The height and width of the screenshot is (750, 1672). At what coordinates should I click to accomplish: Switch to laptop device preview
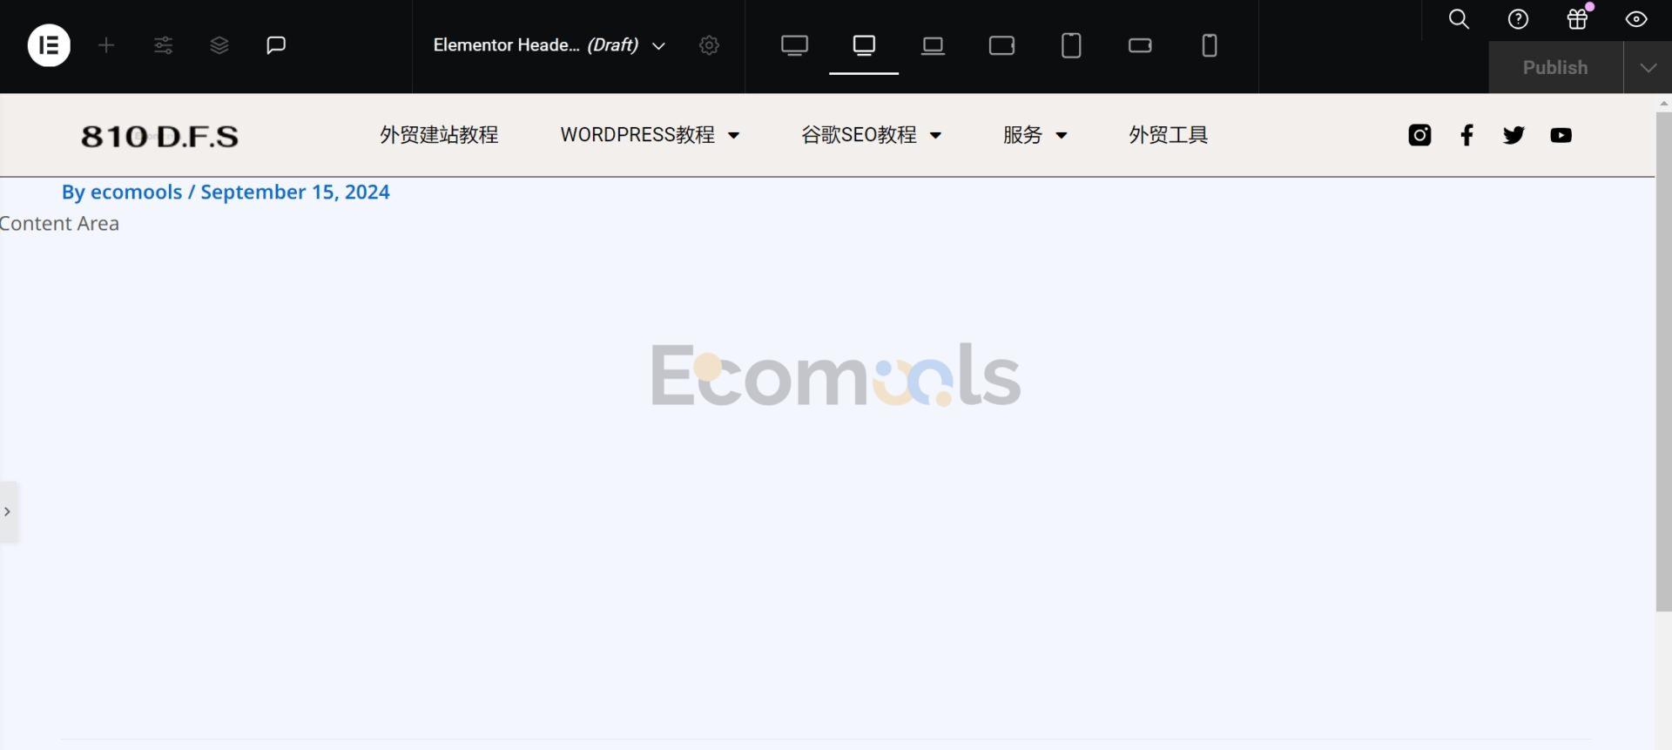coord(933,45)
